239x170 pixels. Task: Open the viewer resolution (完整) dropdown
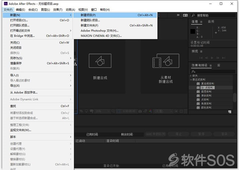163,111
